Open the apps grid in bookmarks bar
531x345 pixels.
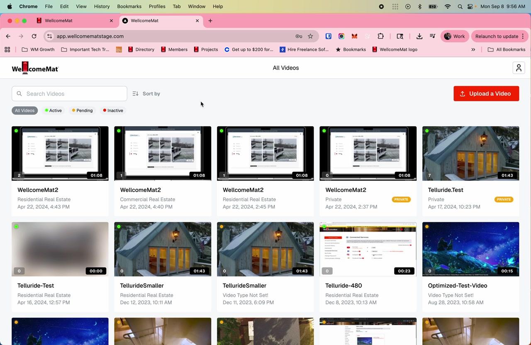[x=7, y=49]
